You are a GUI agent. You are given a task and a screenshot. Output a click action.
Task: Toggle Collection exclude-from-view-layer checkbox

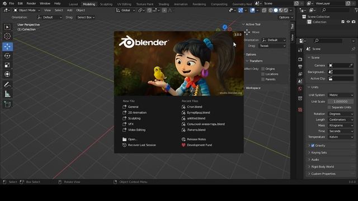tap(343, 22)
